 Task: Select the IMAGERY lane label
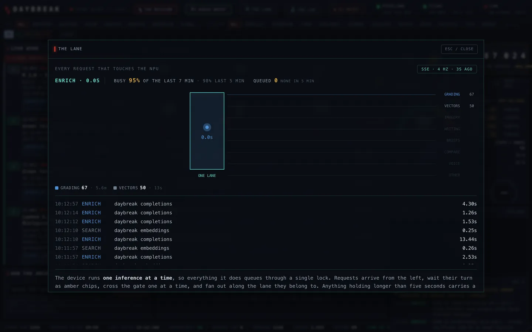tap(452, 117)
